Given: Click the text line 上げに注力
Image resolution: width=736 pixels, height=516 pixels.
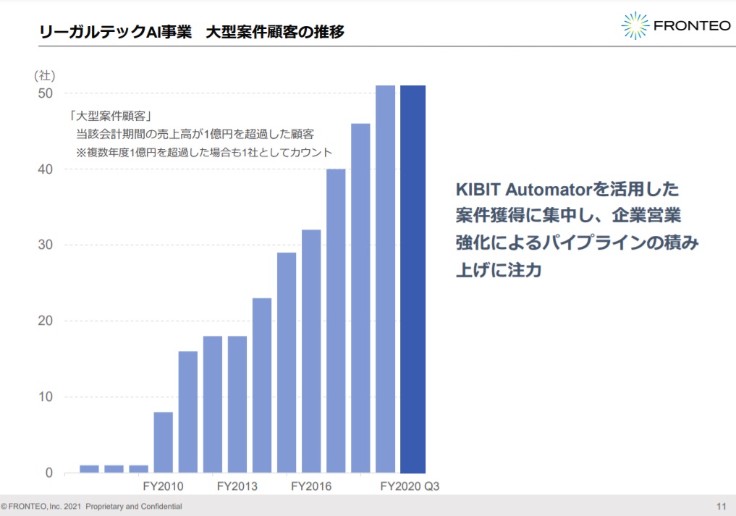Looking at the screenshot, I should click(499, 269).
